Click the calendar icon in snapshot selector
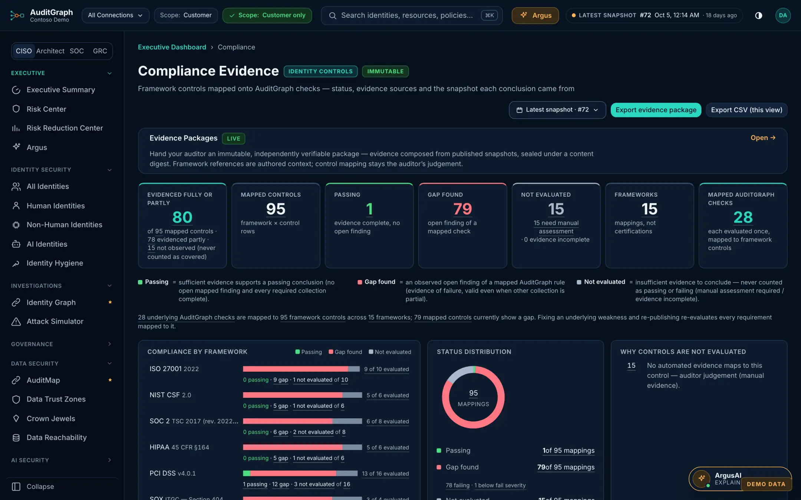 [x=519, y=110]
